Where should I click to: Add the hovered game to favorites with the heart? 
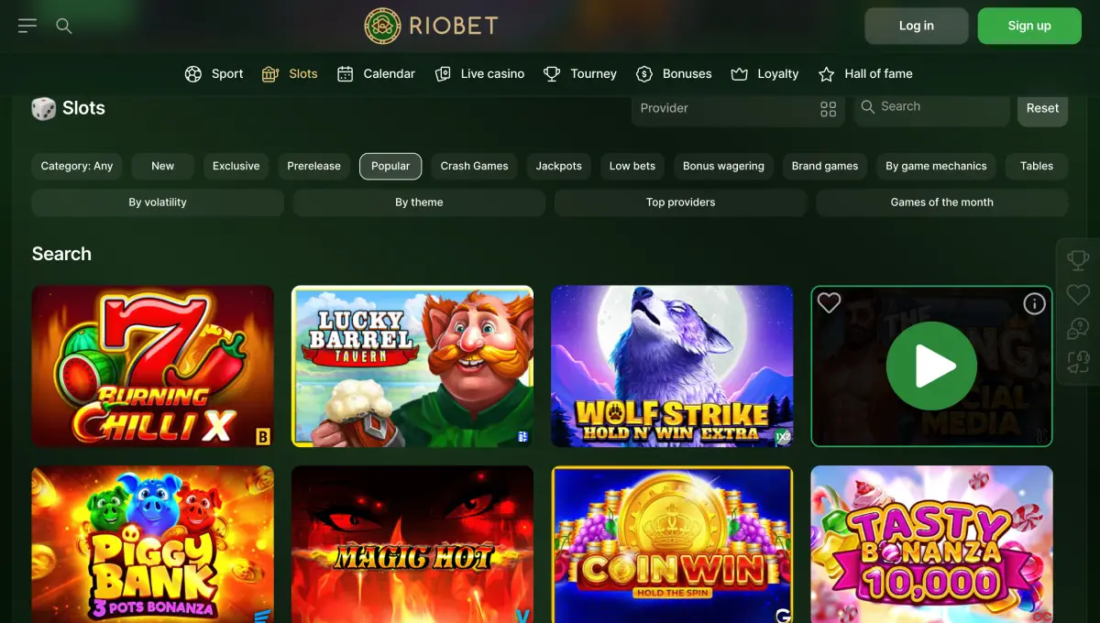(829, 303)
